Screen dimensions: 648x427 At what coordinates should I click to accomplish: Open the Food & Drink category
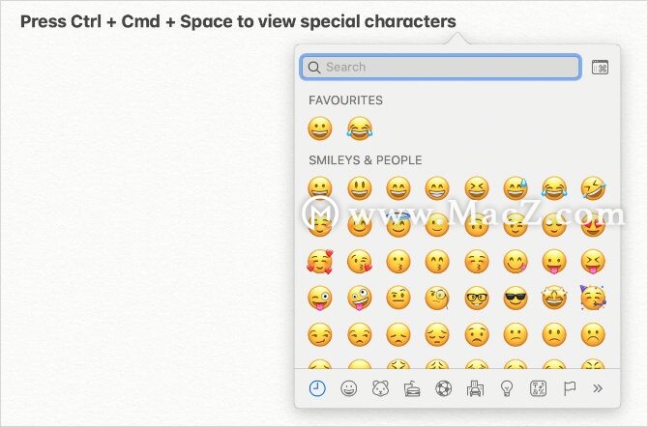click(x=412, y=388)
